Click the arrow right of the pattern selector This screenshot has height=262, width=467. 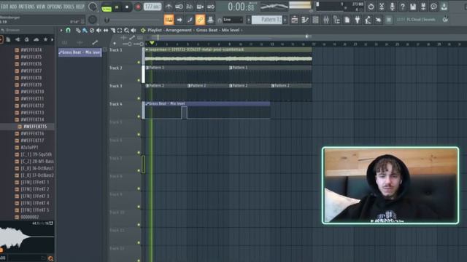(x=285, y=20)
